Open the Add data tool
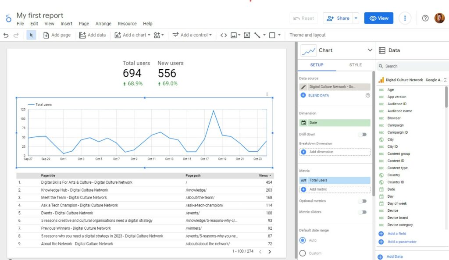The image size is (449, 260). [x=92, y=35]
